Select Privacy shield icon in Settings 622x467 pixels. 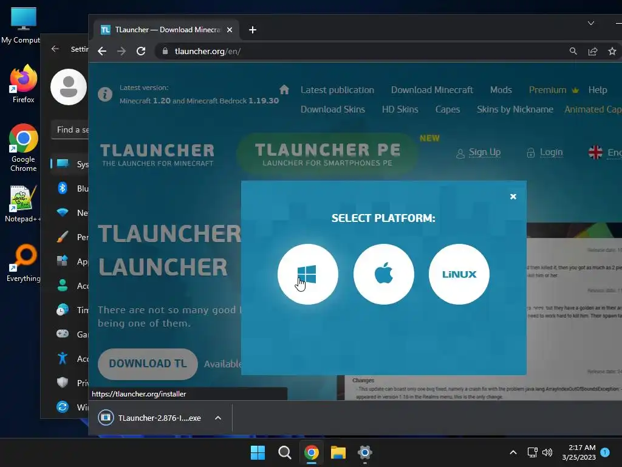[63, 382]
